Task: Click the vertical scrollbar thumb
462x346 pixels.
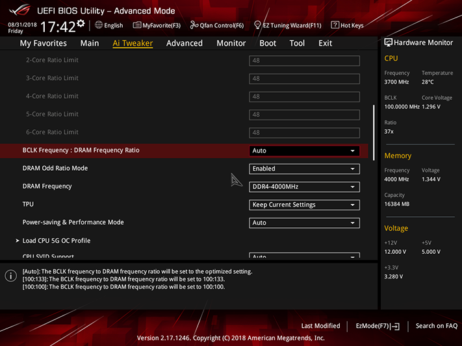Action: [x=374, y=132]
